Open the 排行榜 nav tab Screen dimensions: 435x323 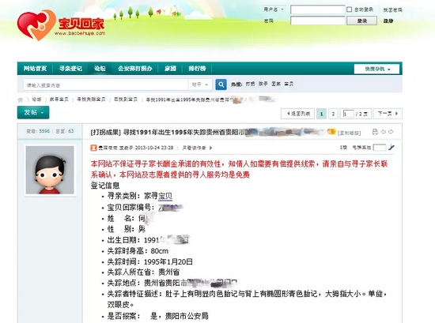point(197,69)
